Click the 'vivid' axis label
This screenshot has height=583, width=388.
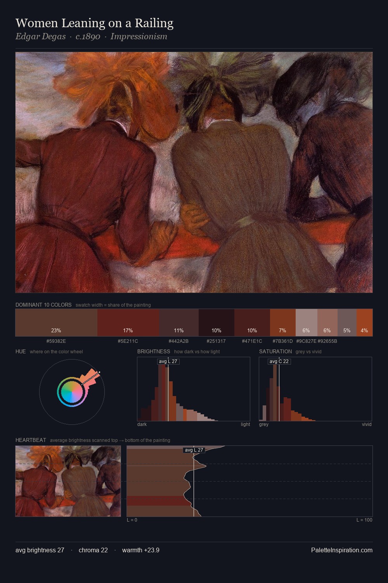[x=367, y=424]
